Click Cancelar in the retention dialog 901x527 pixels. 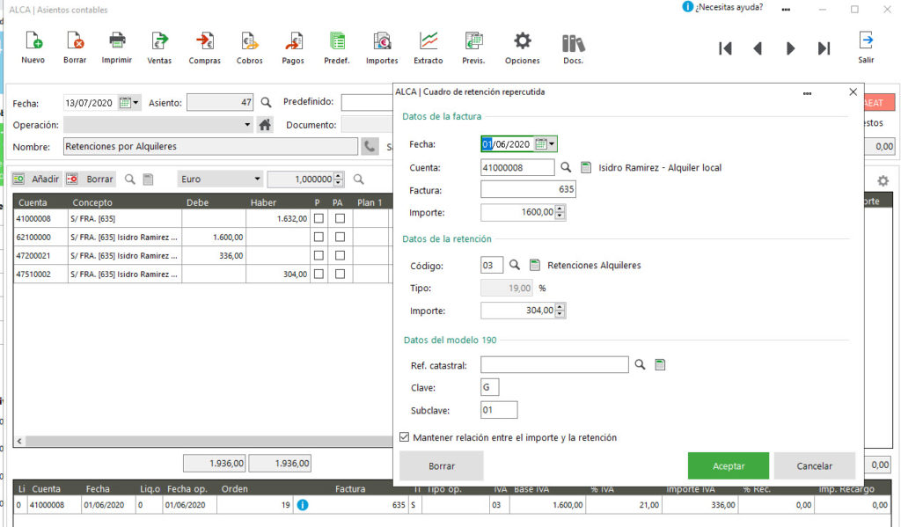(x=814, y=465)
